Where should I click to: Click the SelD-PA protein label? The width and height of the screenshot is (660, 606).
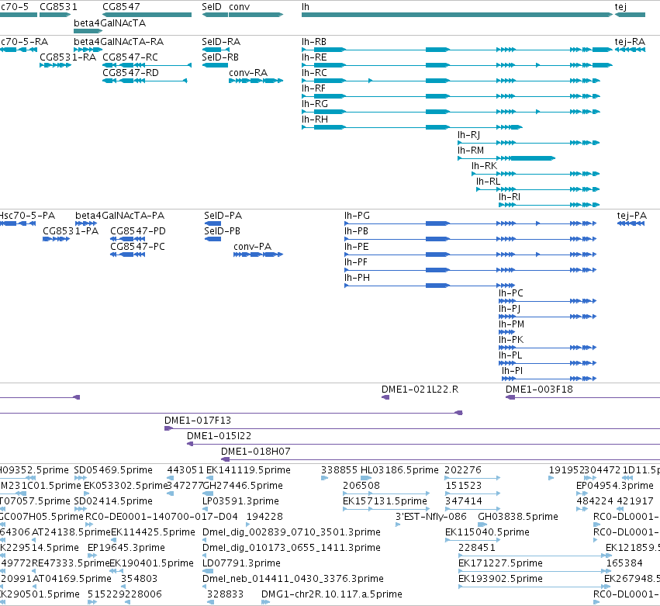223,216
